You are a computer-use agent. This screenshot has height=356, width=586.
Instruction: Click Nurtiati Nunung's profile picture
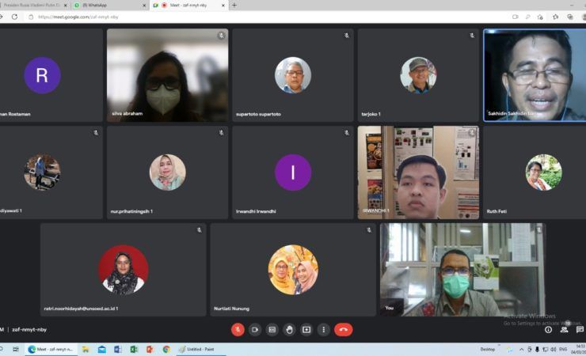coord(293,270)
